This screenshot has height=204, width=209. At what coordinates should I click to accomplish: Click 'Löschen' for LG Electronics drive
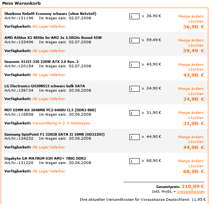196,94
